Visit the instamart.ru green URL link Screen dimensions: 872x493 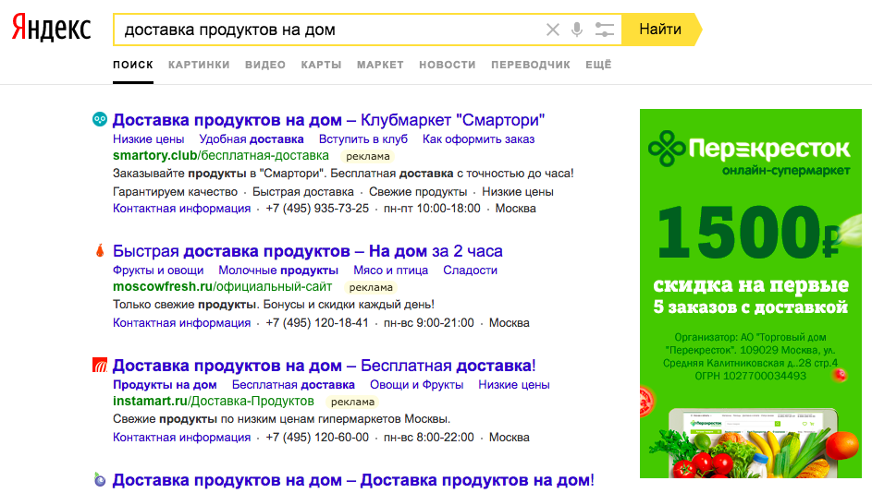[150, 402]
